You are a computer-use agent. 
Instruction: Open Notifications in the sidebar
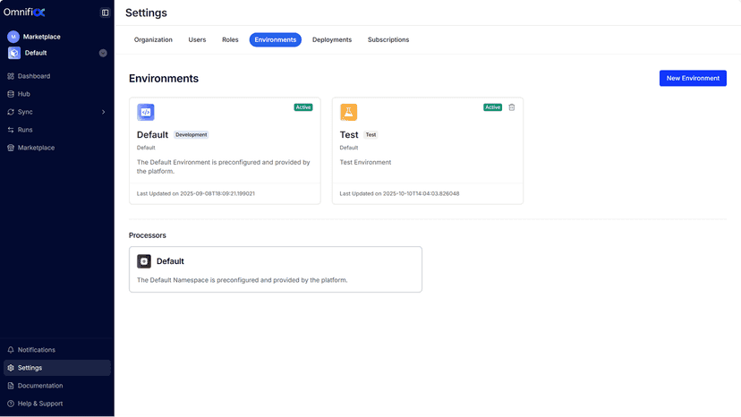point(37,350)
